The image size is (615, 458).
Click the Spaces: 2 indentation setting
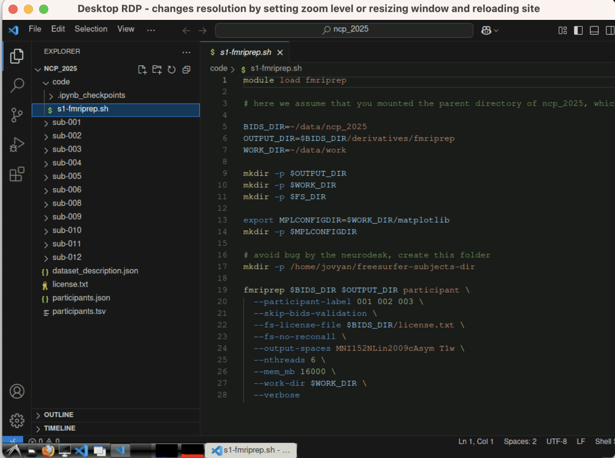[520, 442]
